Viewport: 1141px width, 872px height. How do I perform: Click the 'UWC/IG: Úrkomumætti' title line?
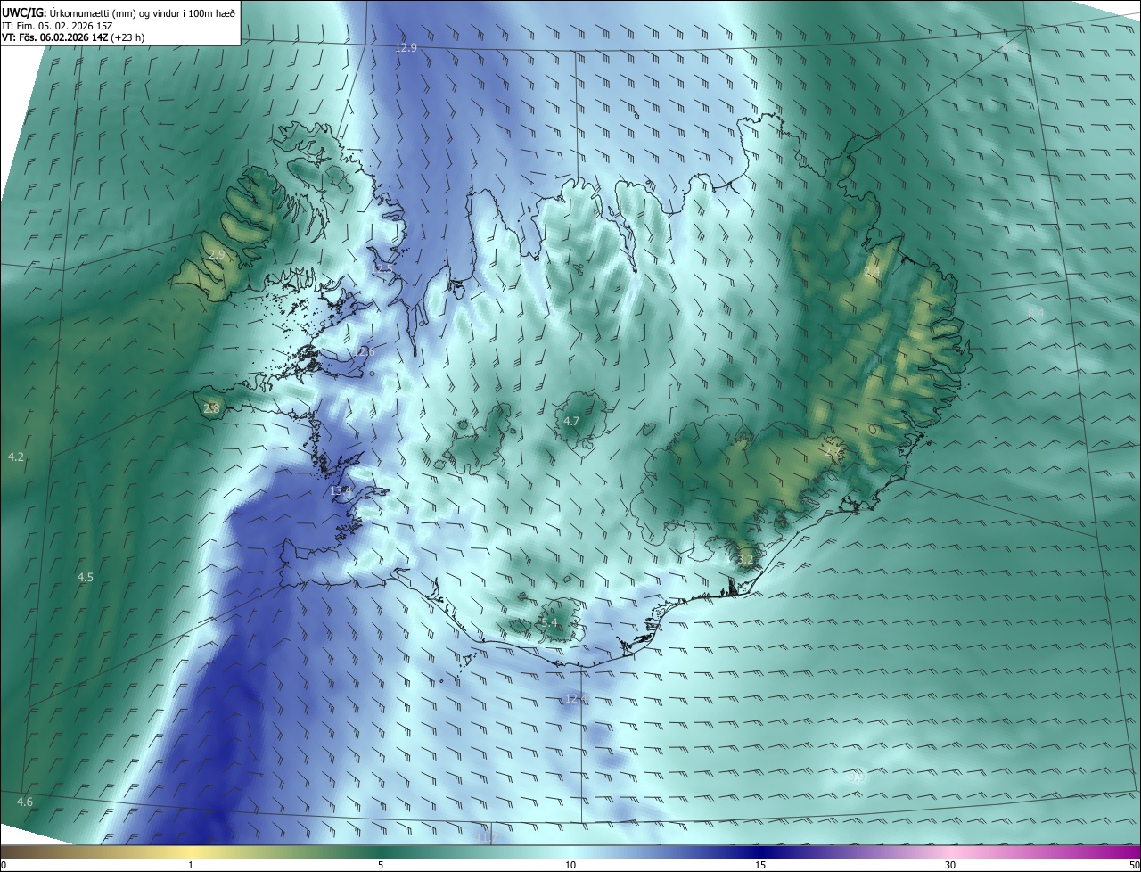pyautogui.click(x=119, y=12)
